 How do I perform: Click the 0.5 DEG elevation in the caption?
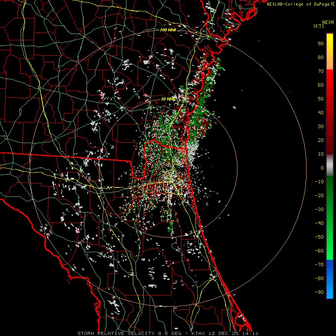coord(170,333)
